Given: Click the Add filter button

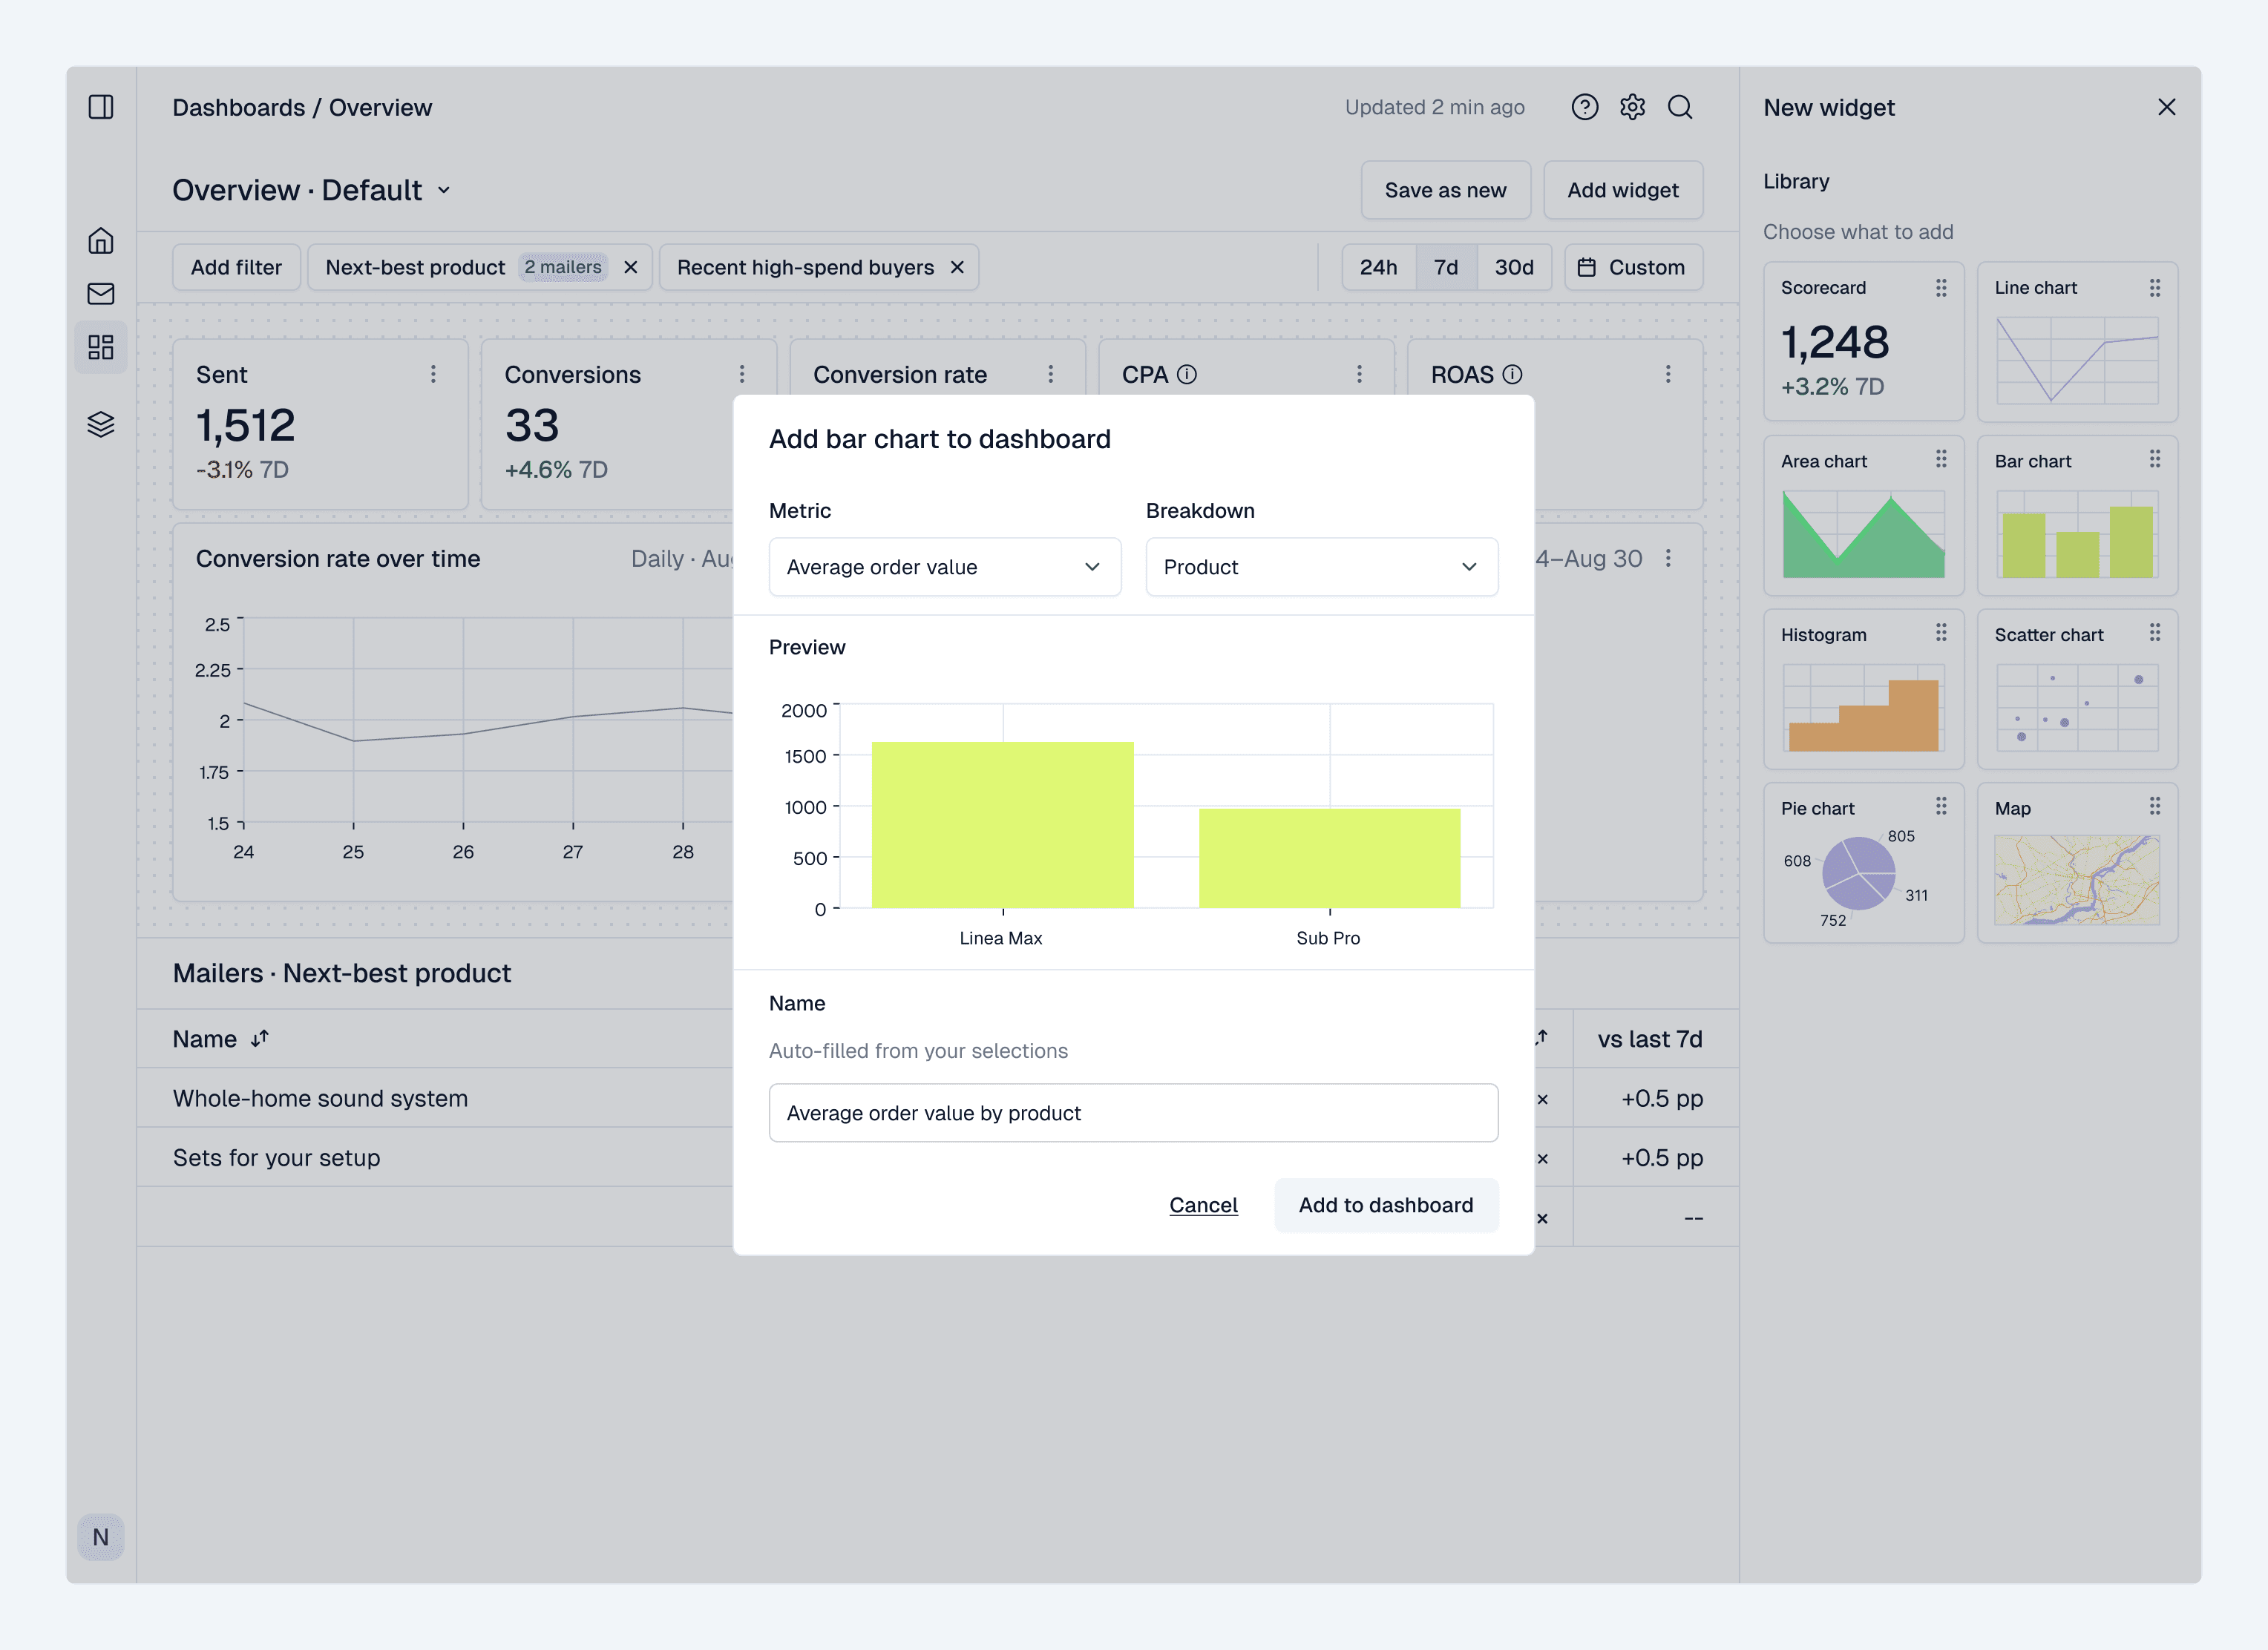Looking at the screenshot, I should [x=236, y=268].
